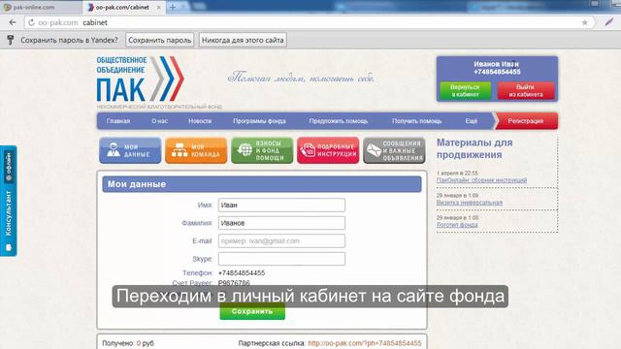Click the Payeer account value P9876786

(x=234, y=283)
